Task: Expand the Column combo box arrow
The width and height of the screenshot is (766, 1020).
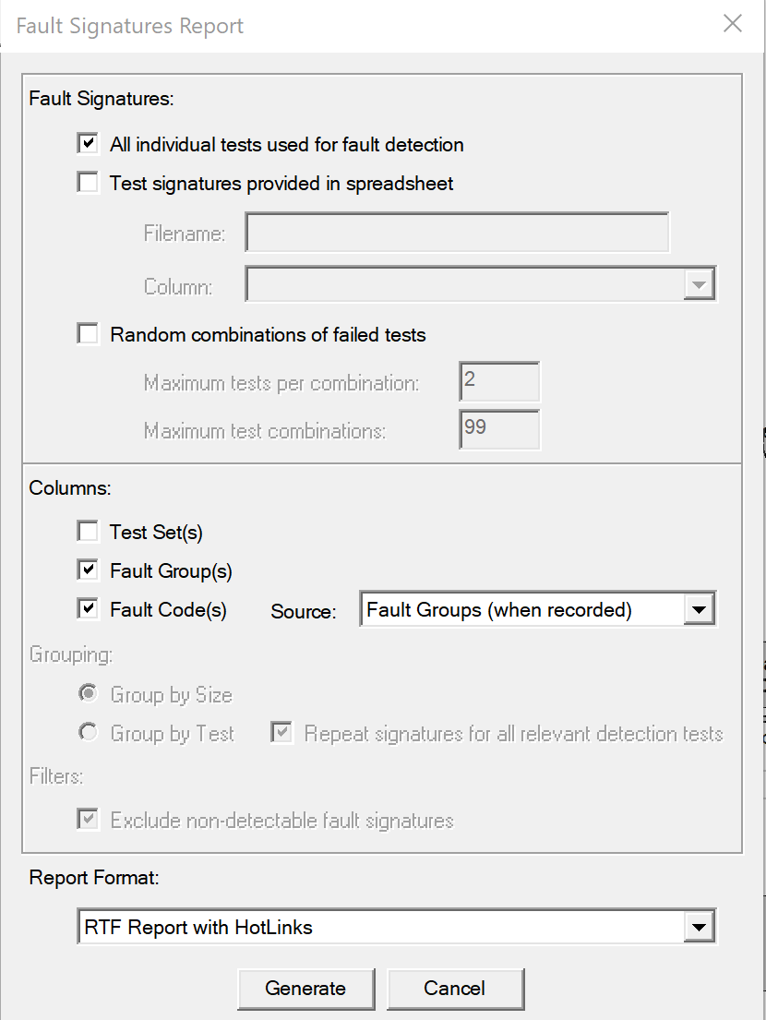Action: point(699,284)
